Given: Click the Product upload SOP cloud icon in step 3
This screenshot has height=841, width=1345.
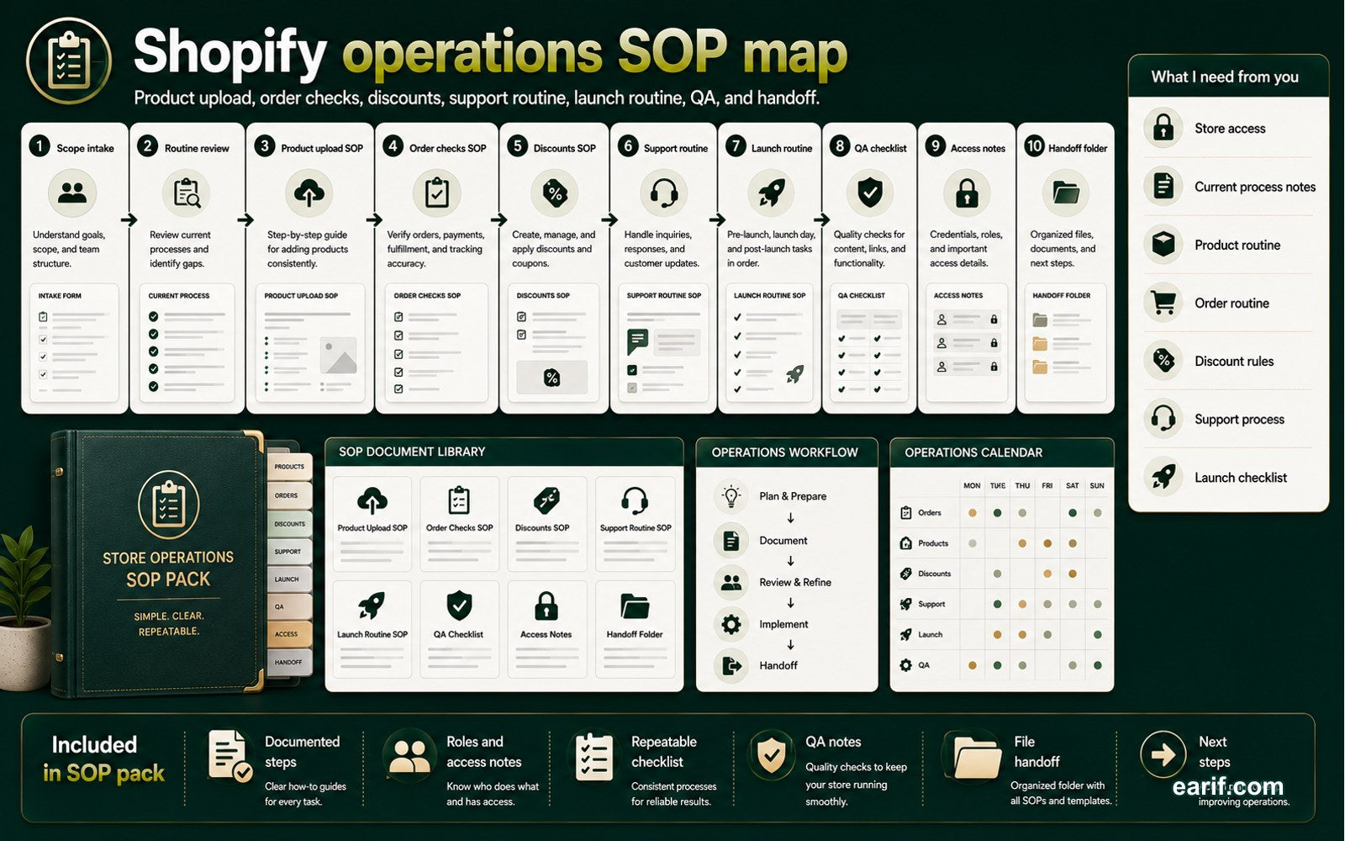Looking at the screenshot, I should (x=309, y=193).
